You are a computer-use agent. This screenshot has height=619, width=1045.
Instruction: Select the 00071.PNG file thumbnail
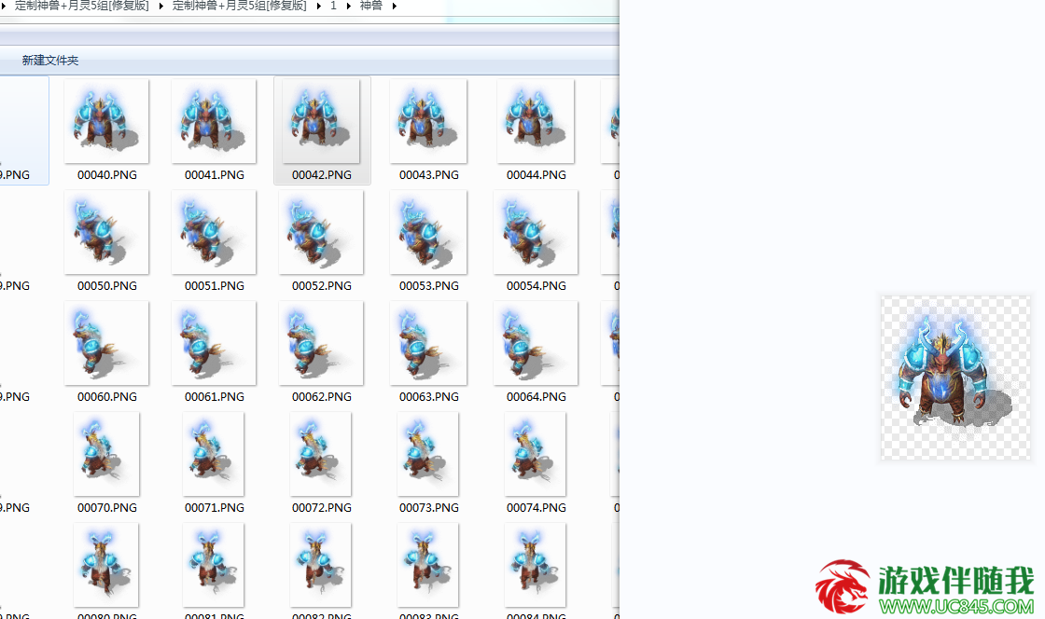[214, 454]
